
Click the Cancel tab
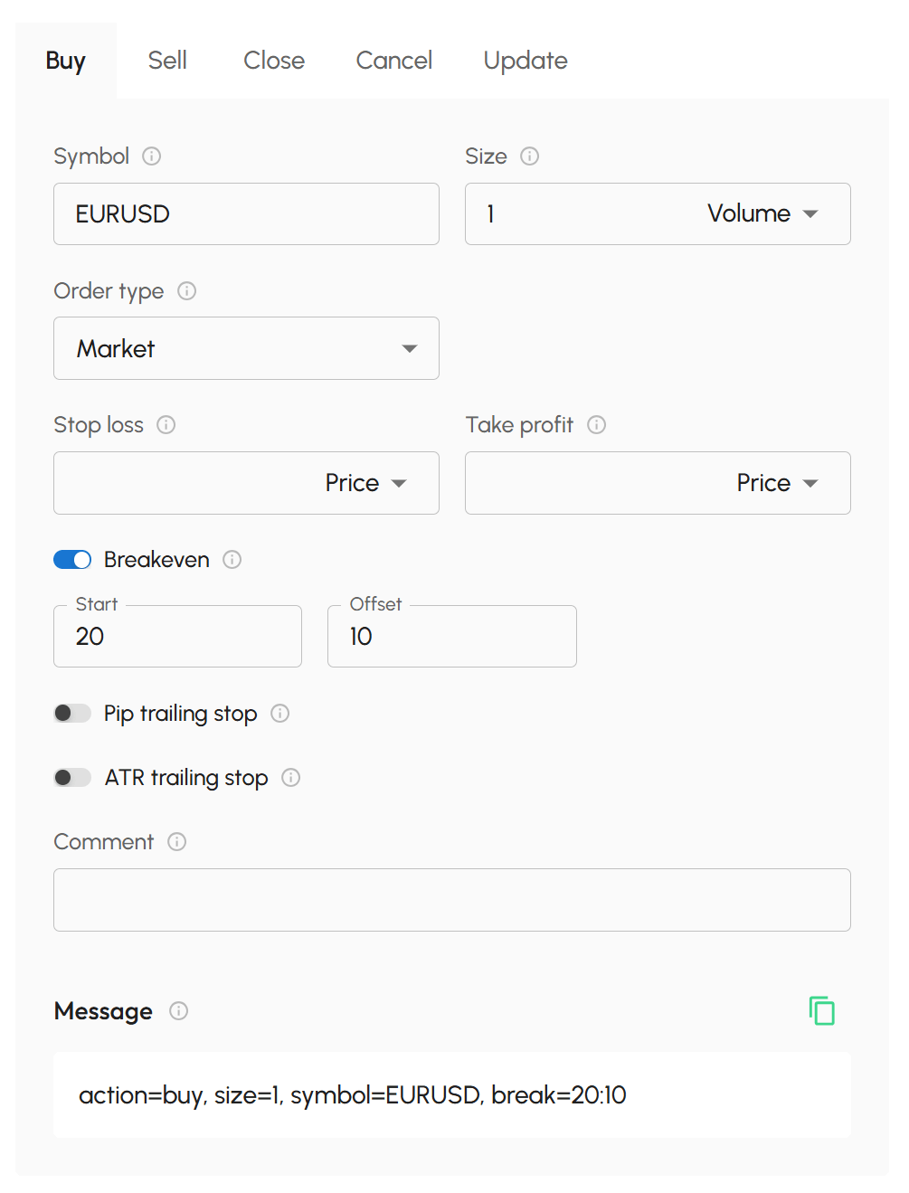point(394,61)
